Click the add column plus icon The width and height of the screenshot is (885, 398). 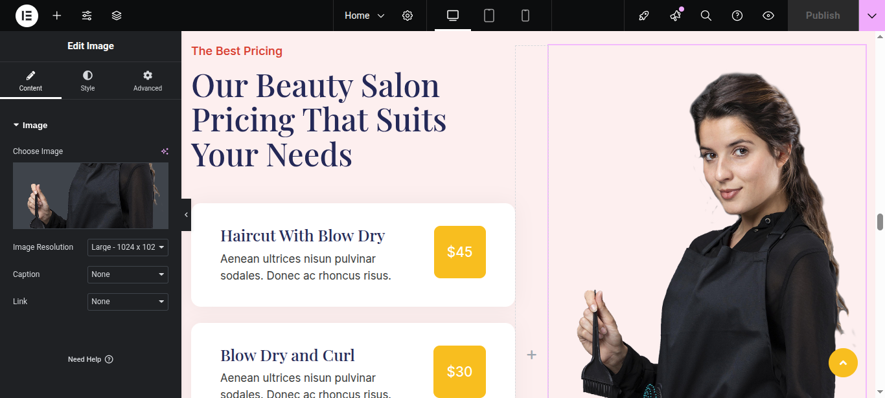pyautogui.click(x=531, y=355)
